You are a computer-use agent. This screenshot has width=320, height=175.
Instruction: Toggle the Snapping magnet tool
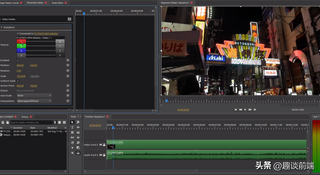[x=78, y=153]
